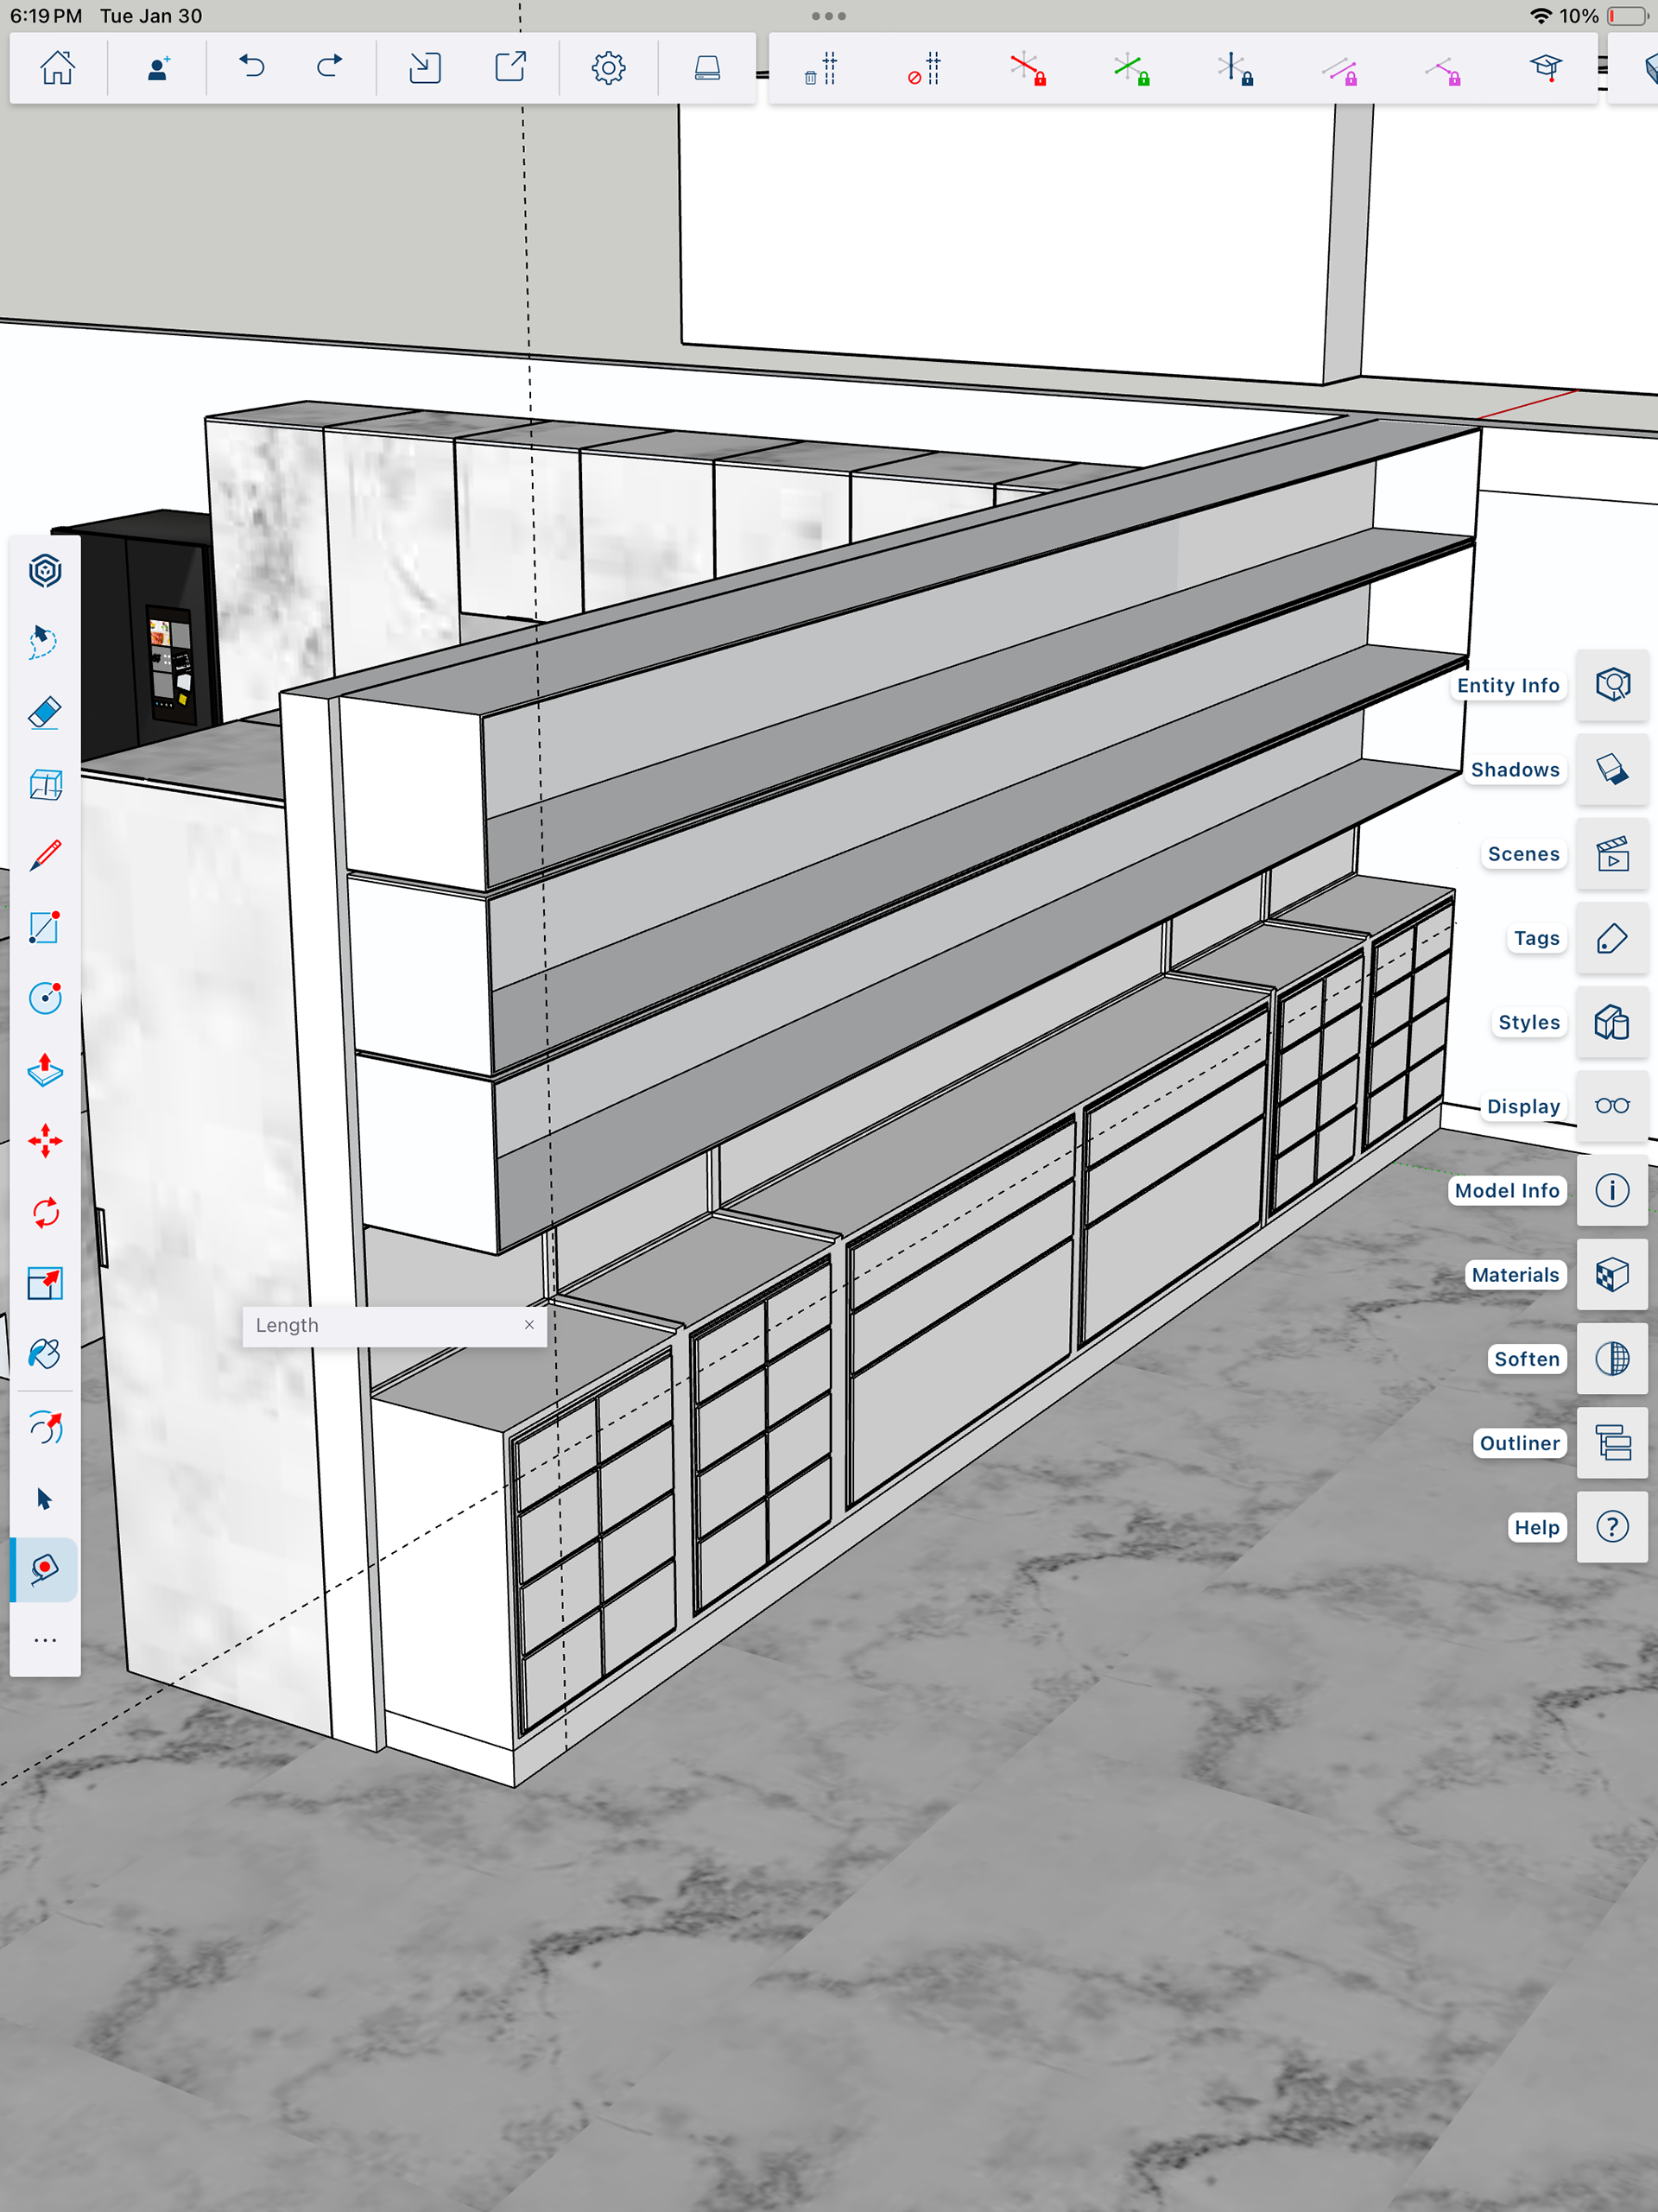Toggle blue axis lock
1658x2212 pixels.
(1235, 69)
